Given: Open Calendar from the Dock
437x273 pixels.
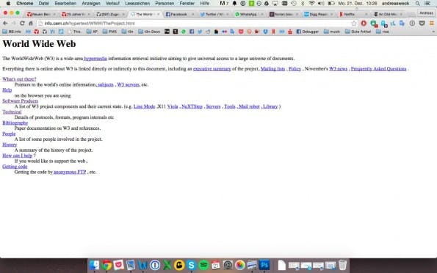Looking at the screenshot, I should pos(216,265).
